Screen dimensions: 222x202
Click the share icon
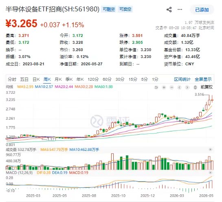pyautogui.click(x=169, y=10)
